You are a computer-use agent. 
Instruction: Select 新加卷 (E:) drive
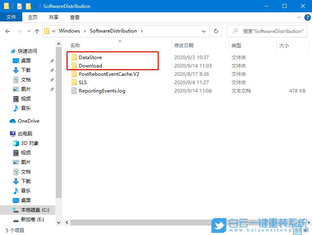[x=33, y=219]
